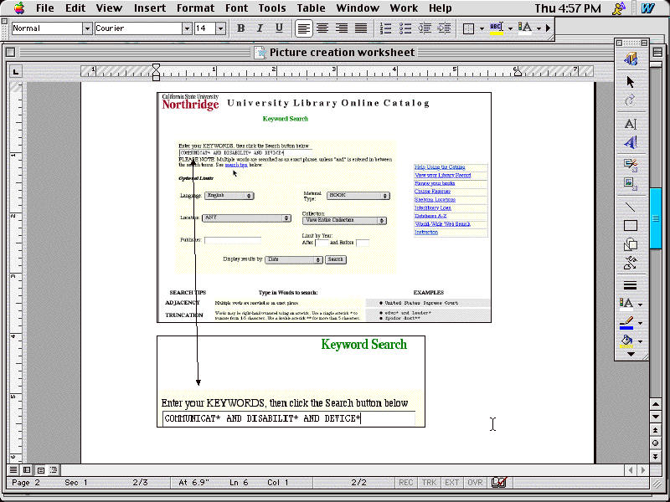
Task: Open the Work menu
Action: click(404, 8)
